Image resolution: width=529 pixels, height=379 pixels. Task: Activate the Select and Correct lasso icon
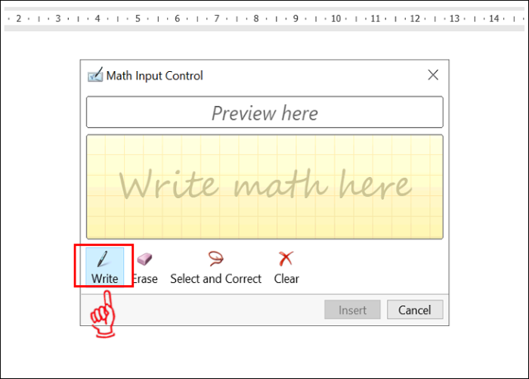[215, 259]
